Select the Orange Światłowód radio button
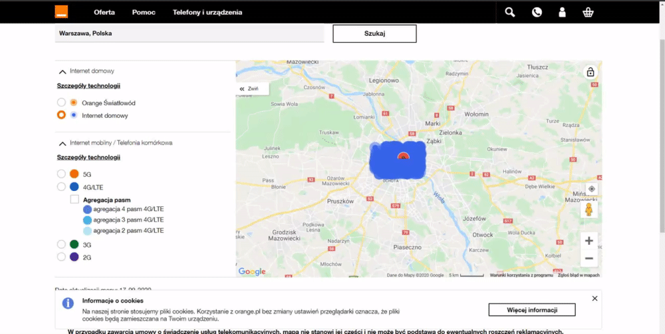Image resolution: width=665 pixels, height=334 pixels. 61,102
